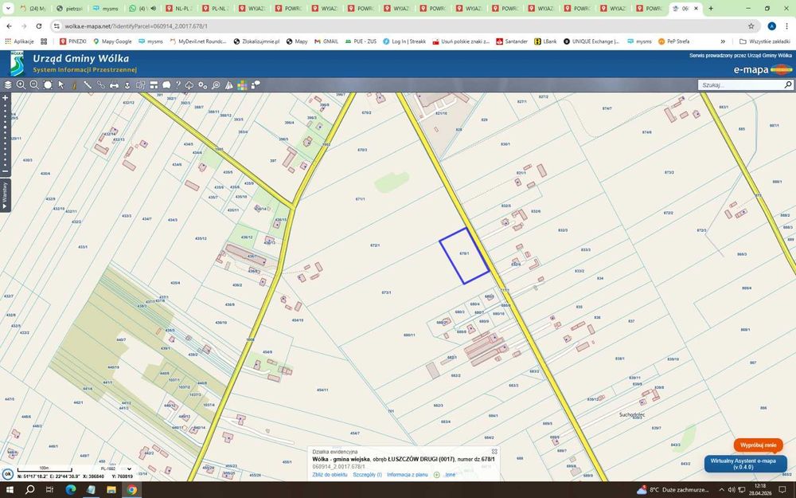Open the PINEZKI bookmark

73,41
